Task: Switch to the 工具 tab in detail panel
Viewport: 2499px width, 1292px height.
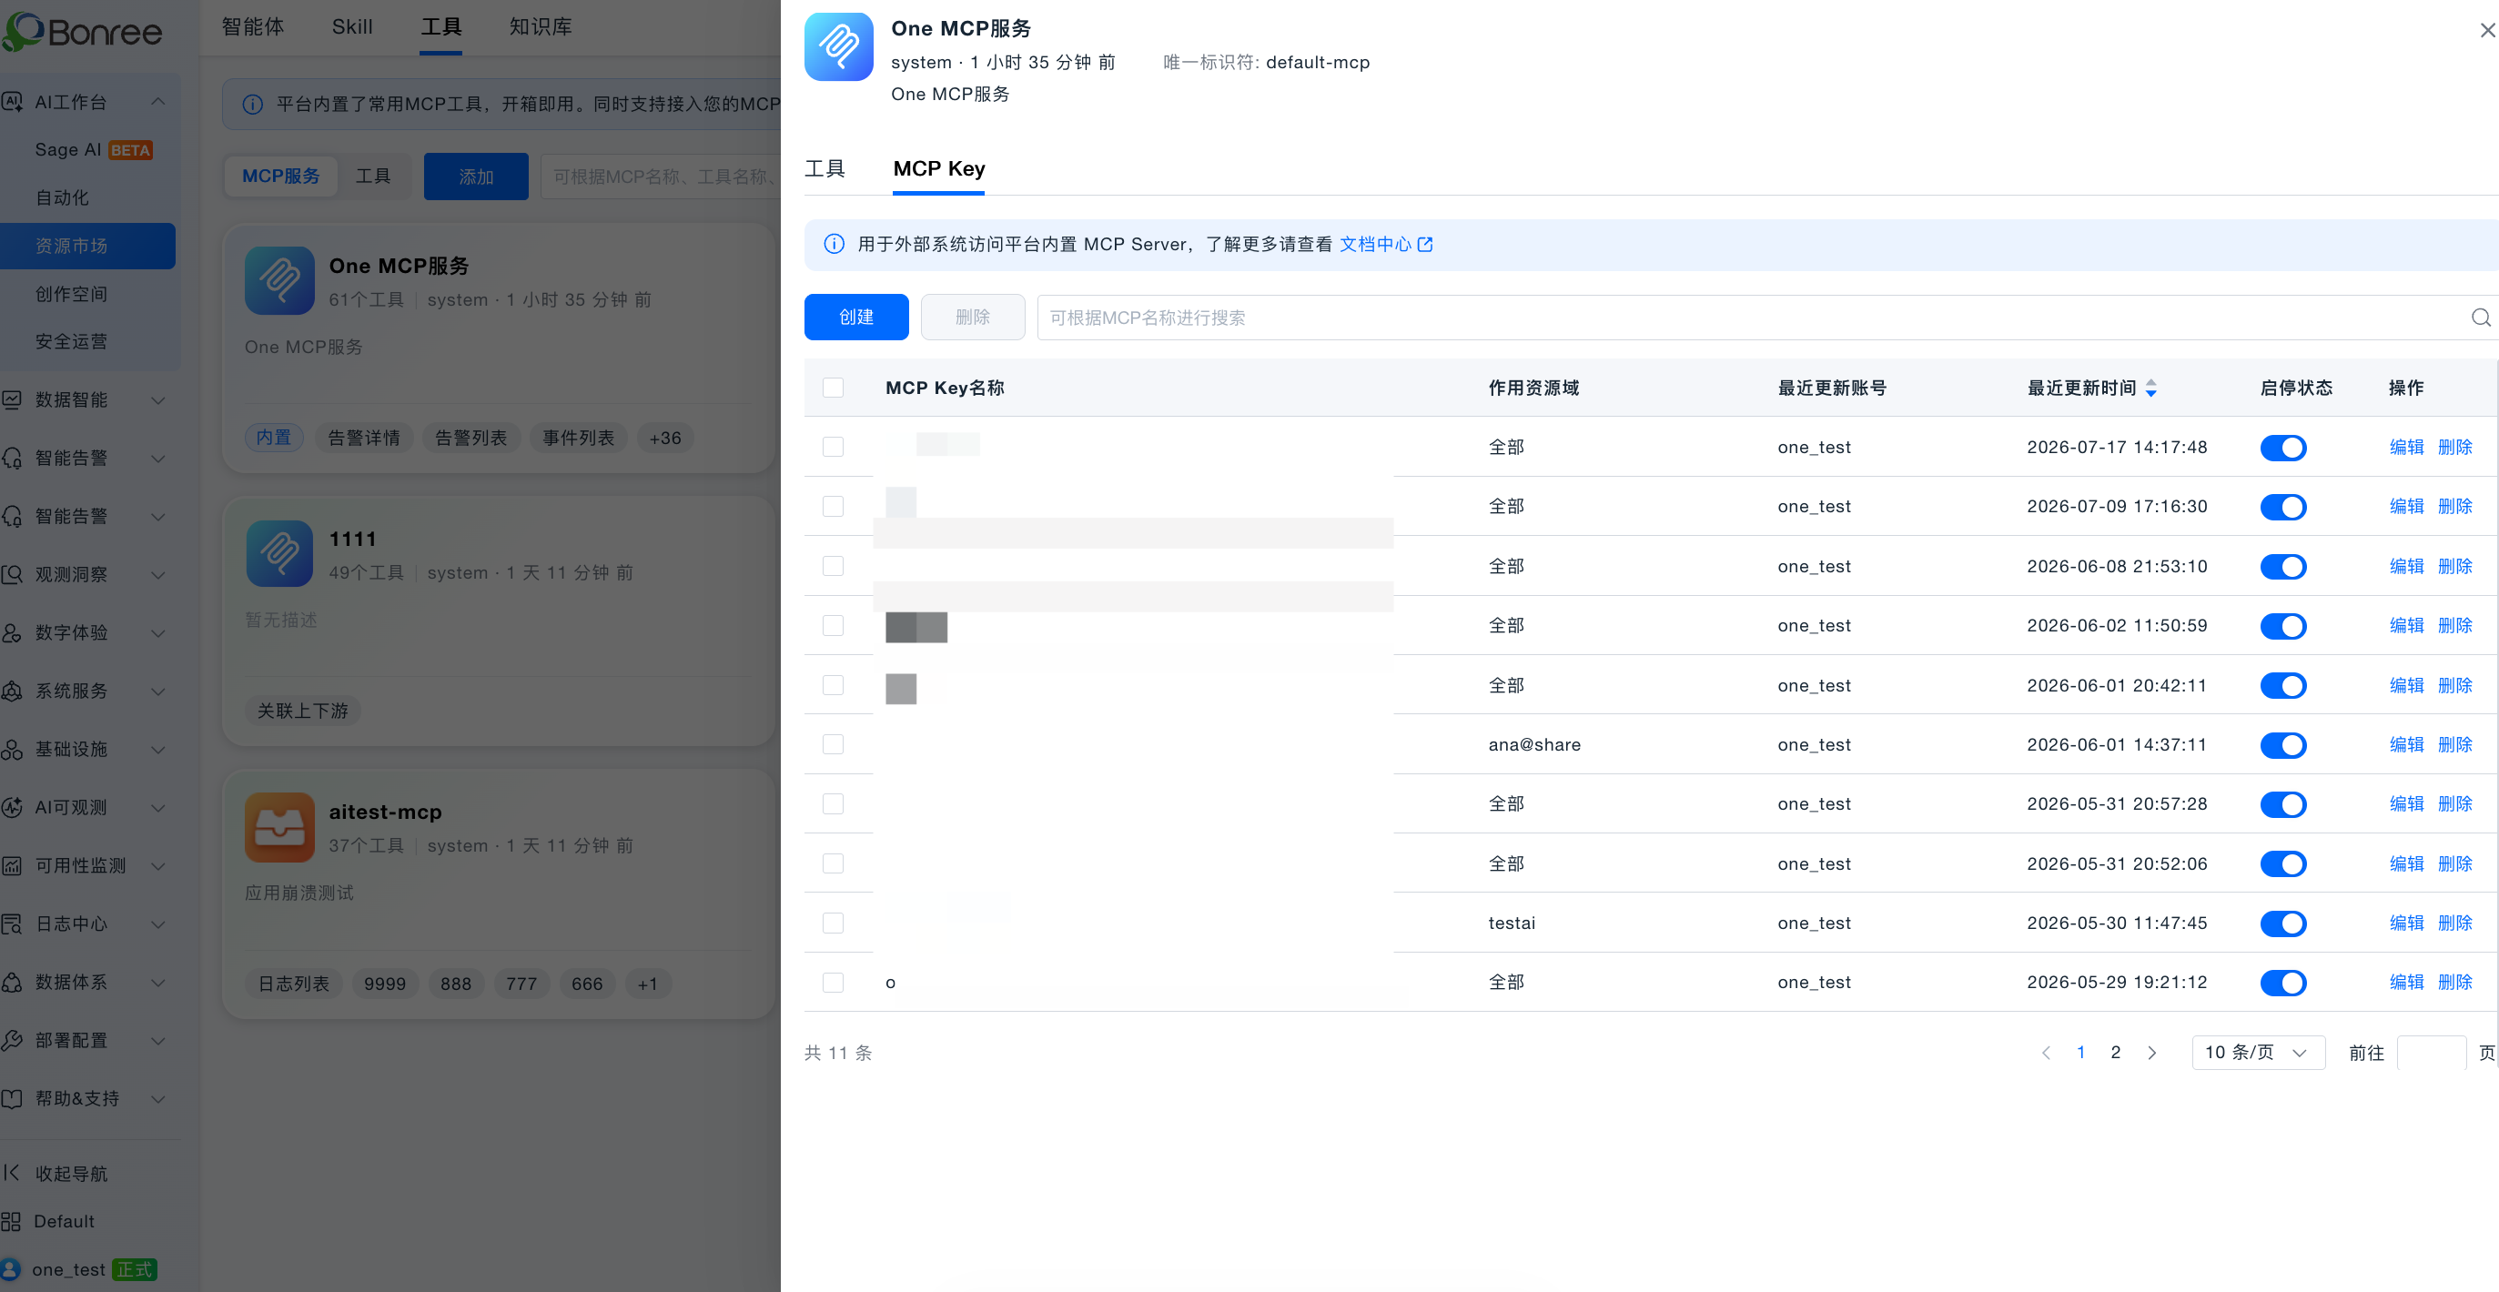Action: tap(825, 168)
